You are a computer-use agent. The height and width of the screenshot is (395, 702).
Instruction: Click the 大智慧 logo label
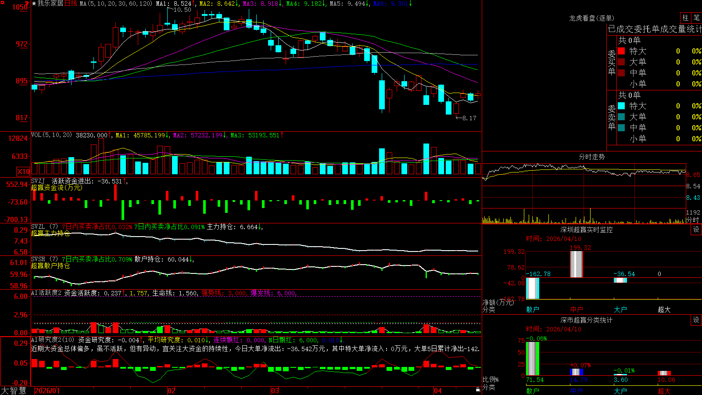14,391
